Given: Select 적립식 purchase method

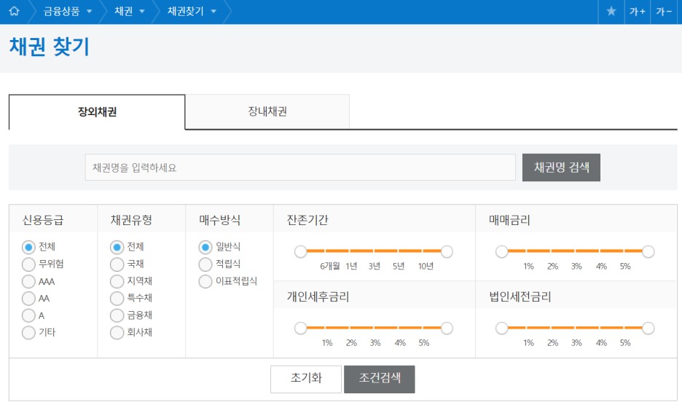Looking at the screenshot, I should coord(205,264).
